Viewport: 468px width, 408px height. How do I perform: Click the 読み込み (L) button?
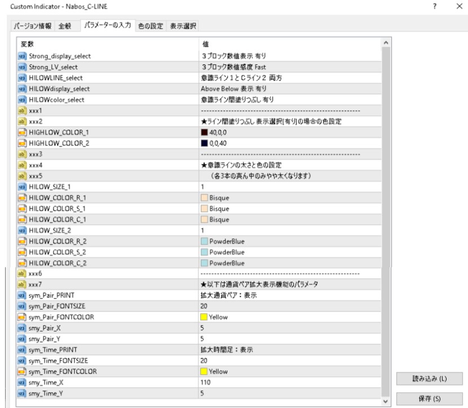tap(429, 379)
